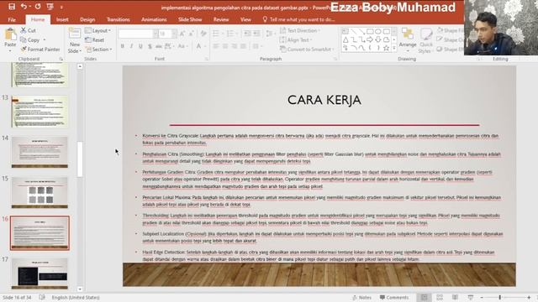Open the Customize Quick Access Toolbar arrow
538x302 pixels.
click(61, 7)
